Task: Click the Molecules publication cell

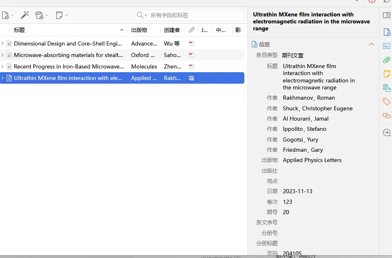Action: pos(144,66)
